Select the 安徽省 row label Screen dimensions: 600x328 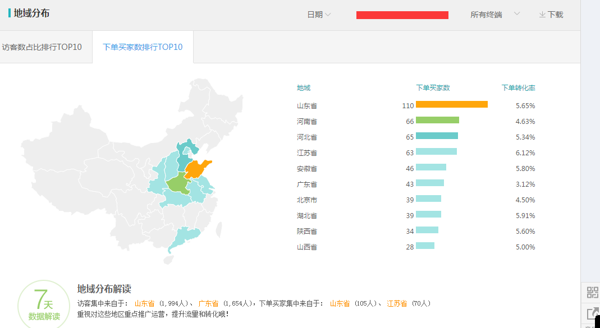pos(307,169)
